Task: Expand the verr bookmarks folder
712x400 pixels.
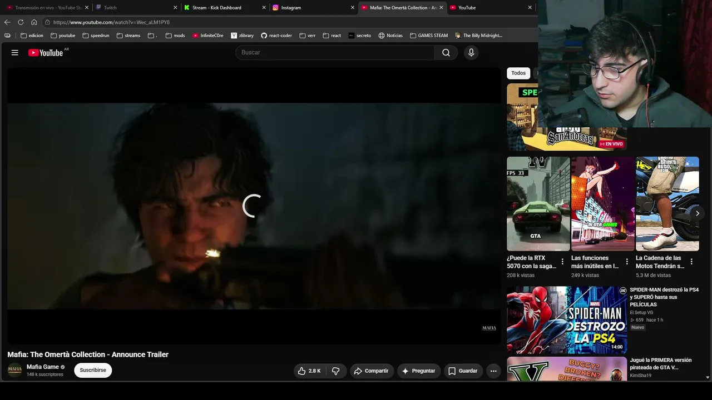Action: pyautogui.click(x=308, y=36)
